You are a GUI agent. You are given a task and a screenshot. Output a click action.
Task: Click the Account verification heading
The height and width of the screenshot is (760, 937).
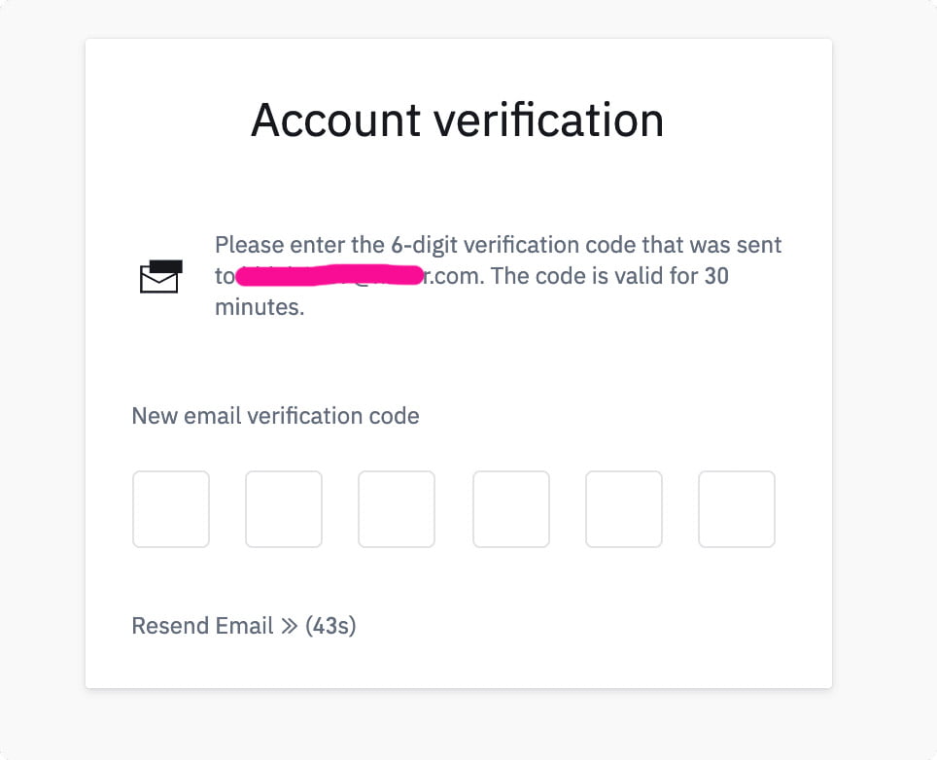(x=458, y=119)
